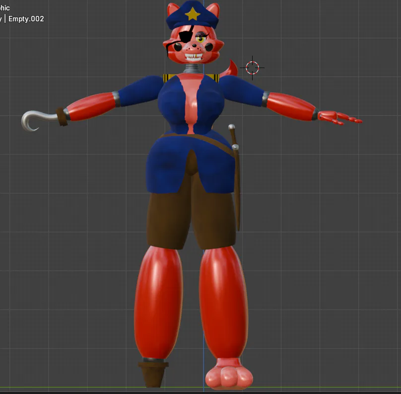This screenshot has width=401, height=394.
Task: Select the yellow eye on the face
Action: pos(201,39)
